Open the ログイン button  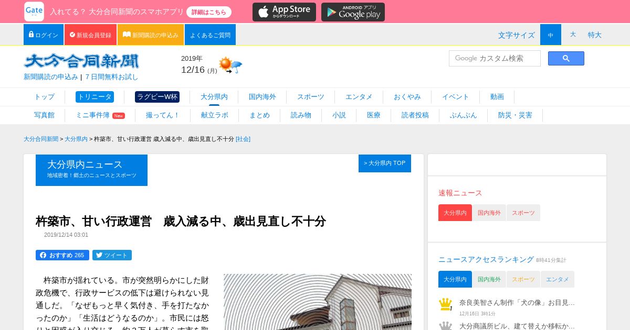[44, 35]
